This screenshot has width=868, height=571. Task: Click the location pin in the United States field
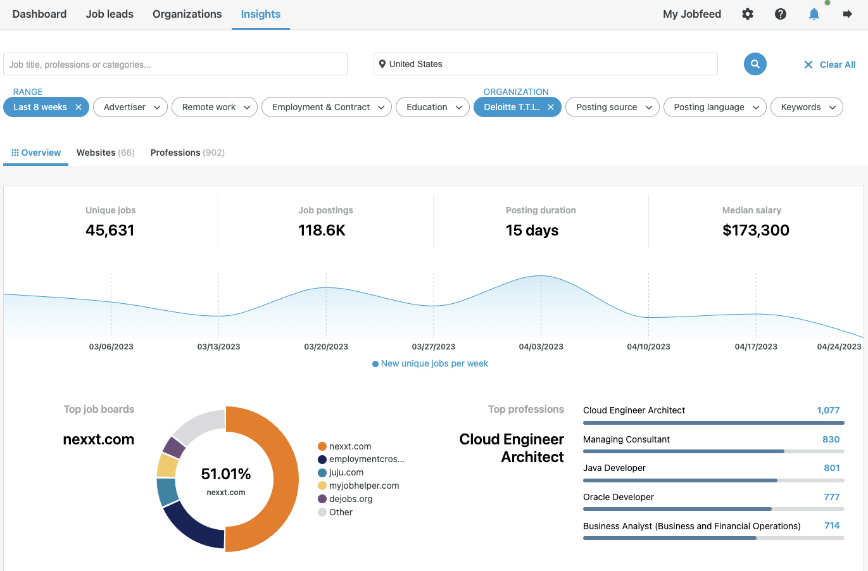click(x=382, y=64)
